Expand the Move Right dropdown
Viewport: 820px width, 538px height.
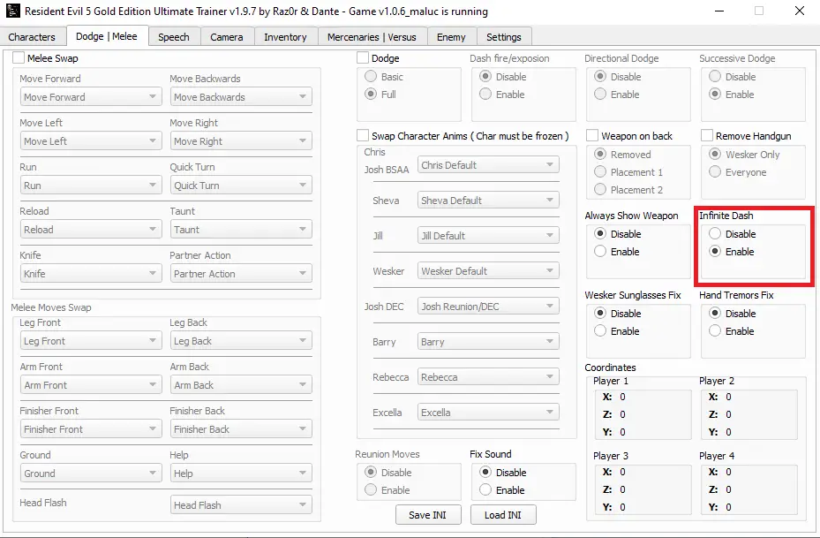241,141
